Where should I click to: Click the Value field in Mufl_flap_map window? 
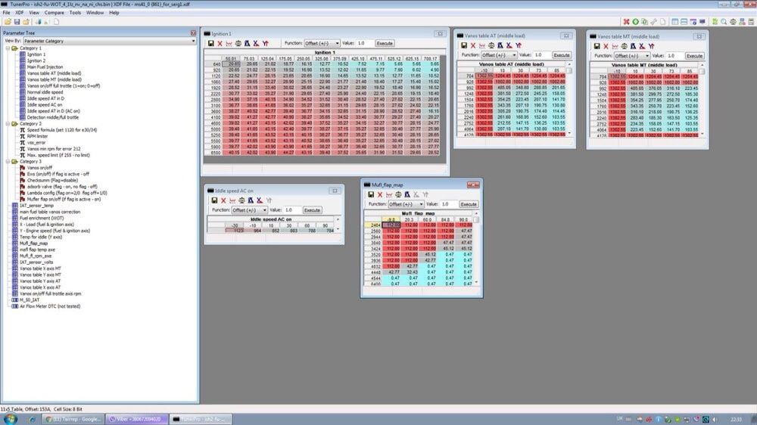tap(447, 204)
